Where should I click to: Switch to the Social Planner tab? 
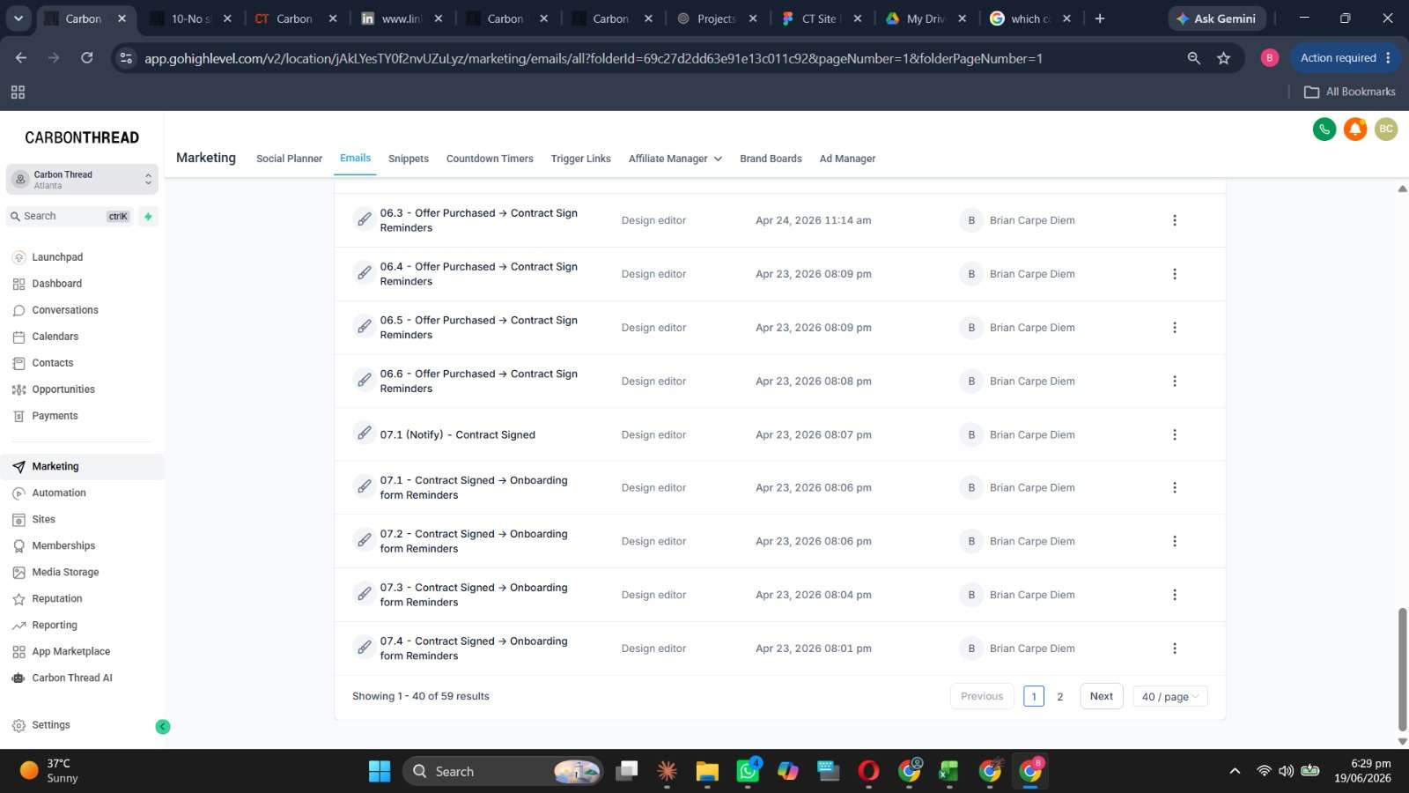pos(289,159)
